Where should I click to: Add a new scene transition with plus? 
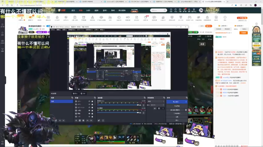155,108
